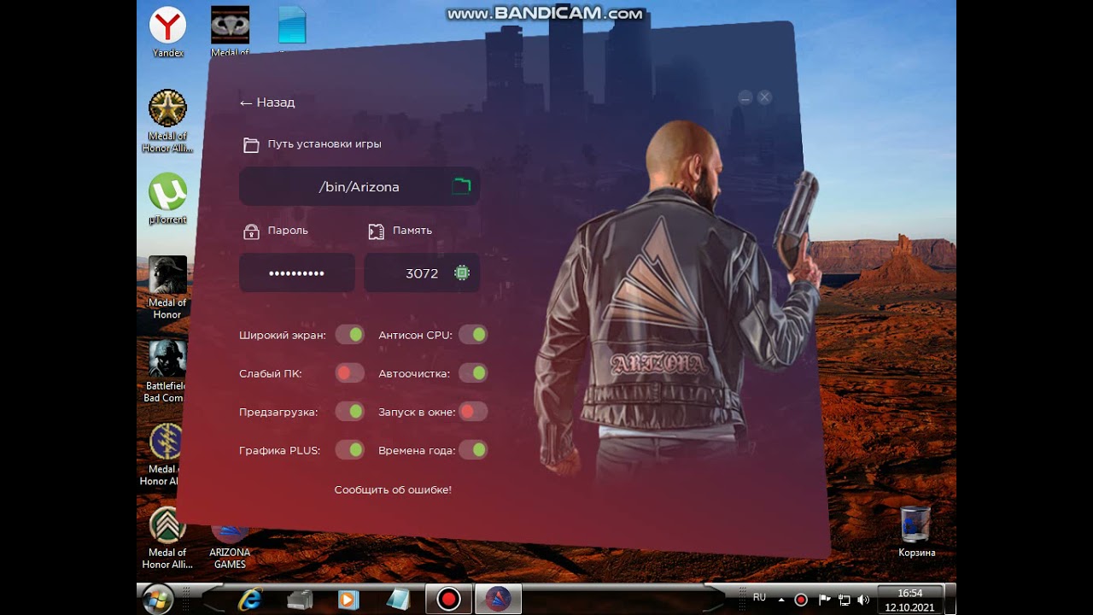Click the Bandicam red tray icon
This screenshot has height=615, width=1093.
coord(801,600)
